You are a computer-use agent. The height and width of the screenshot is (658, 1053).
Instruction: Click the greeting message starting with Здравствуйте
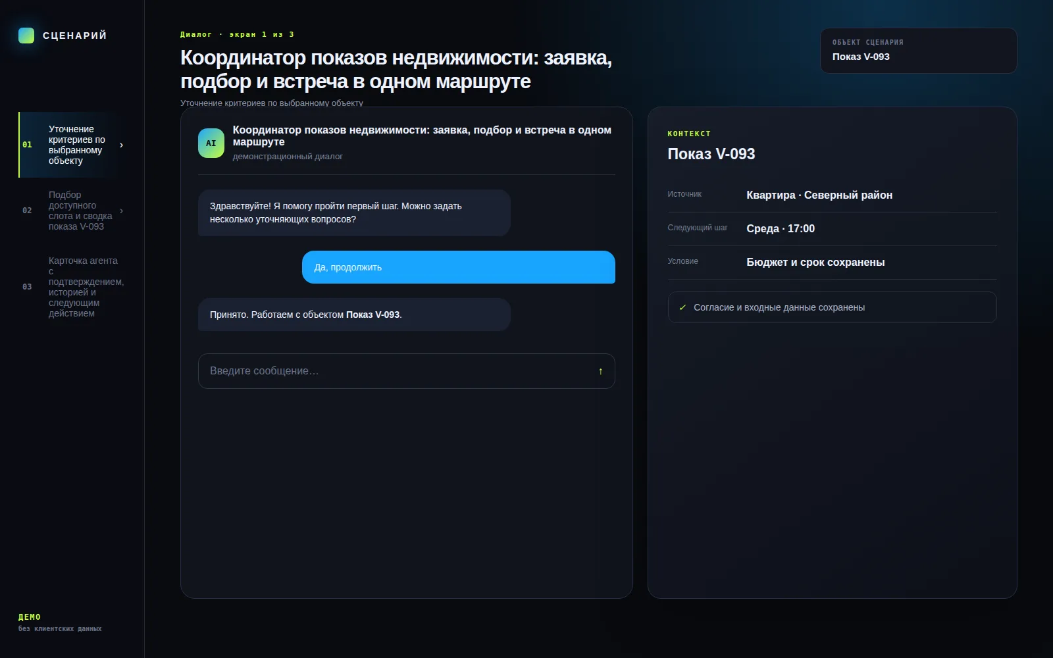(x=354, y=213)
